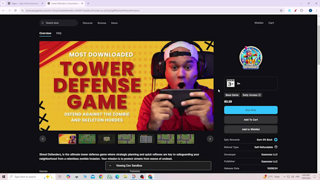
Task: Click the Epic Rewards blue coin icon
Action: [276, 140]
